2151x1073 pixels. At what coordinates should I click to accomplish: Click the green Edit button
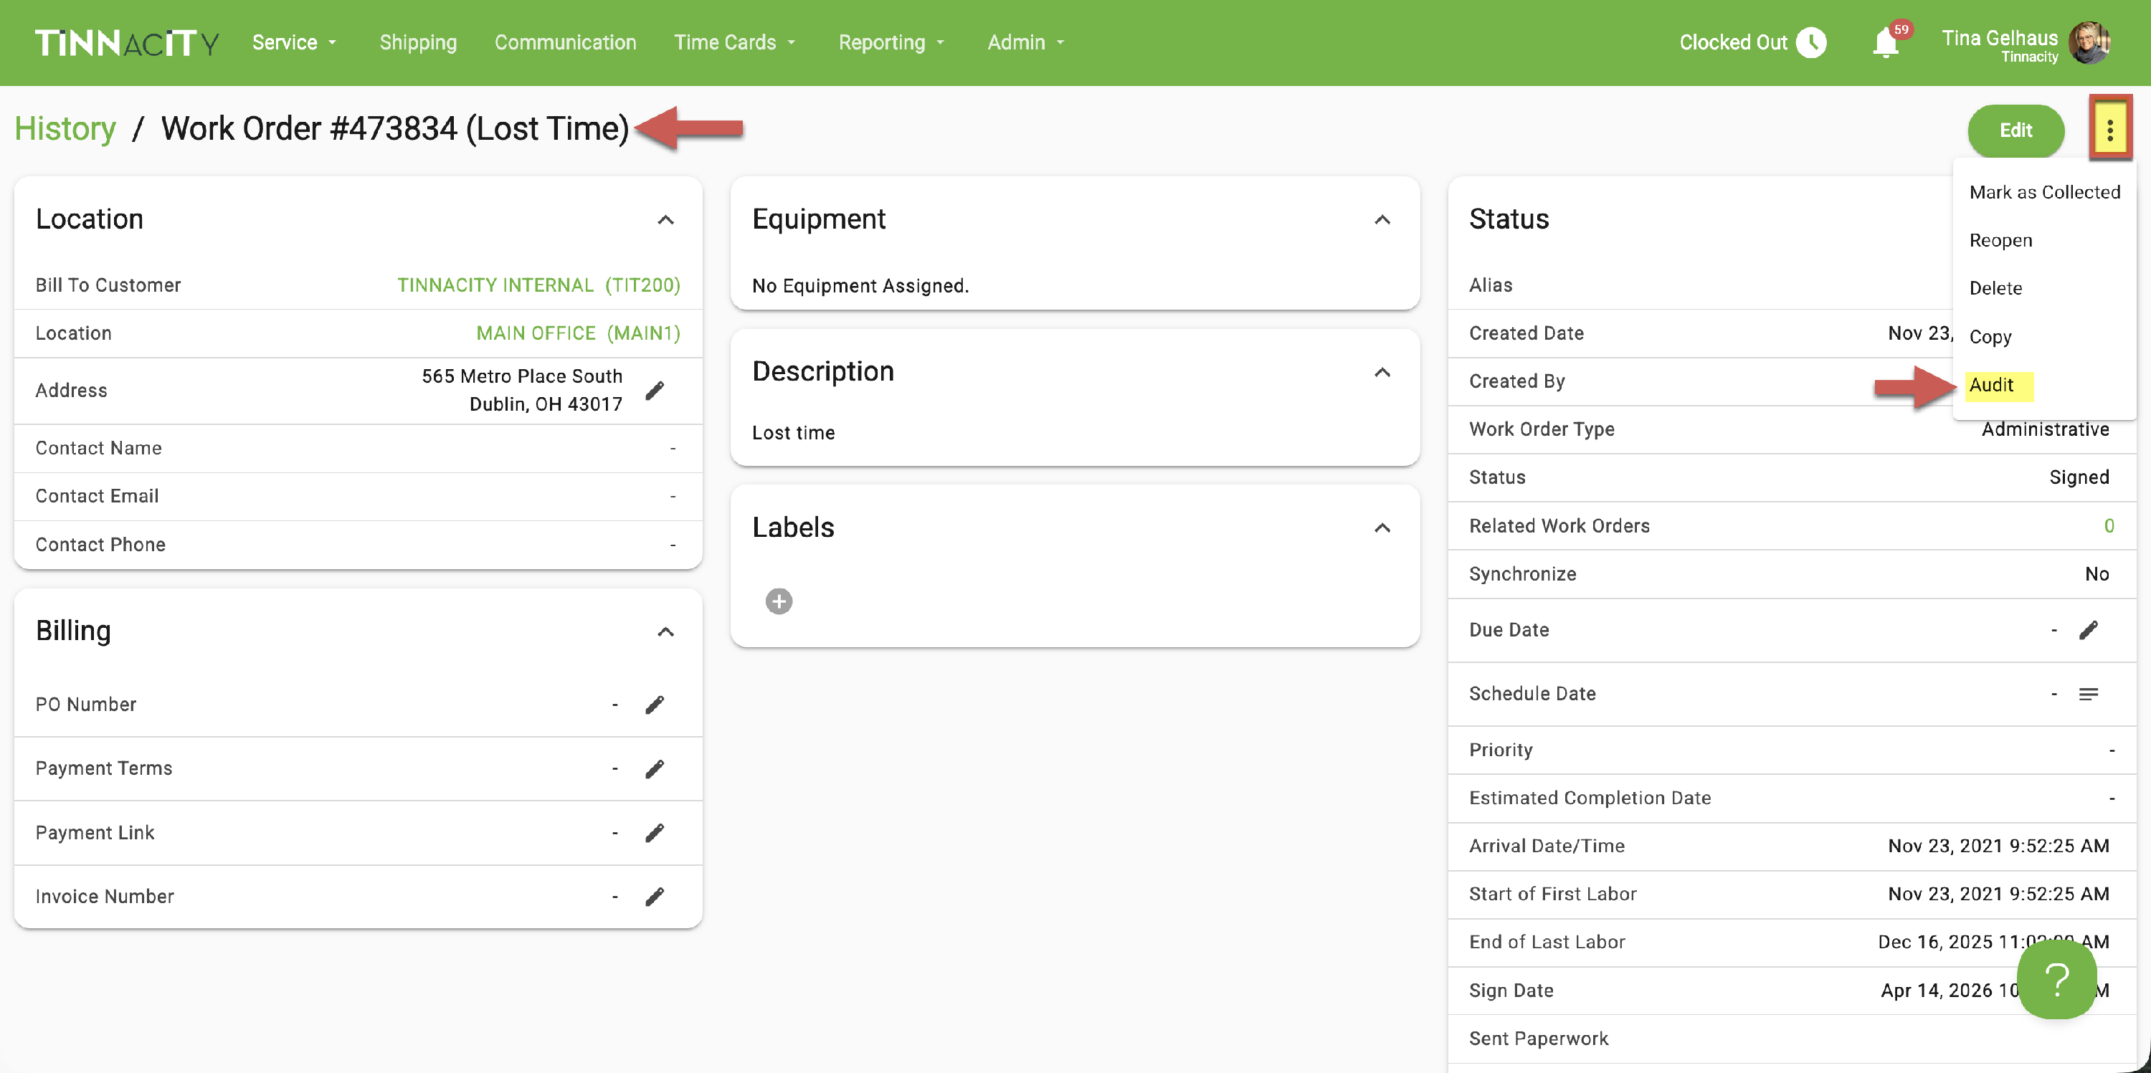(2015, 130)
